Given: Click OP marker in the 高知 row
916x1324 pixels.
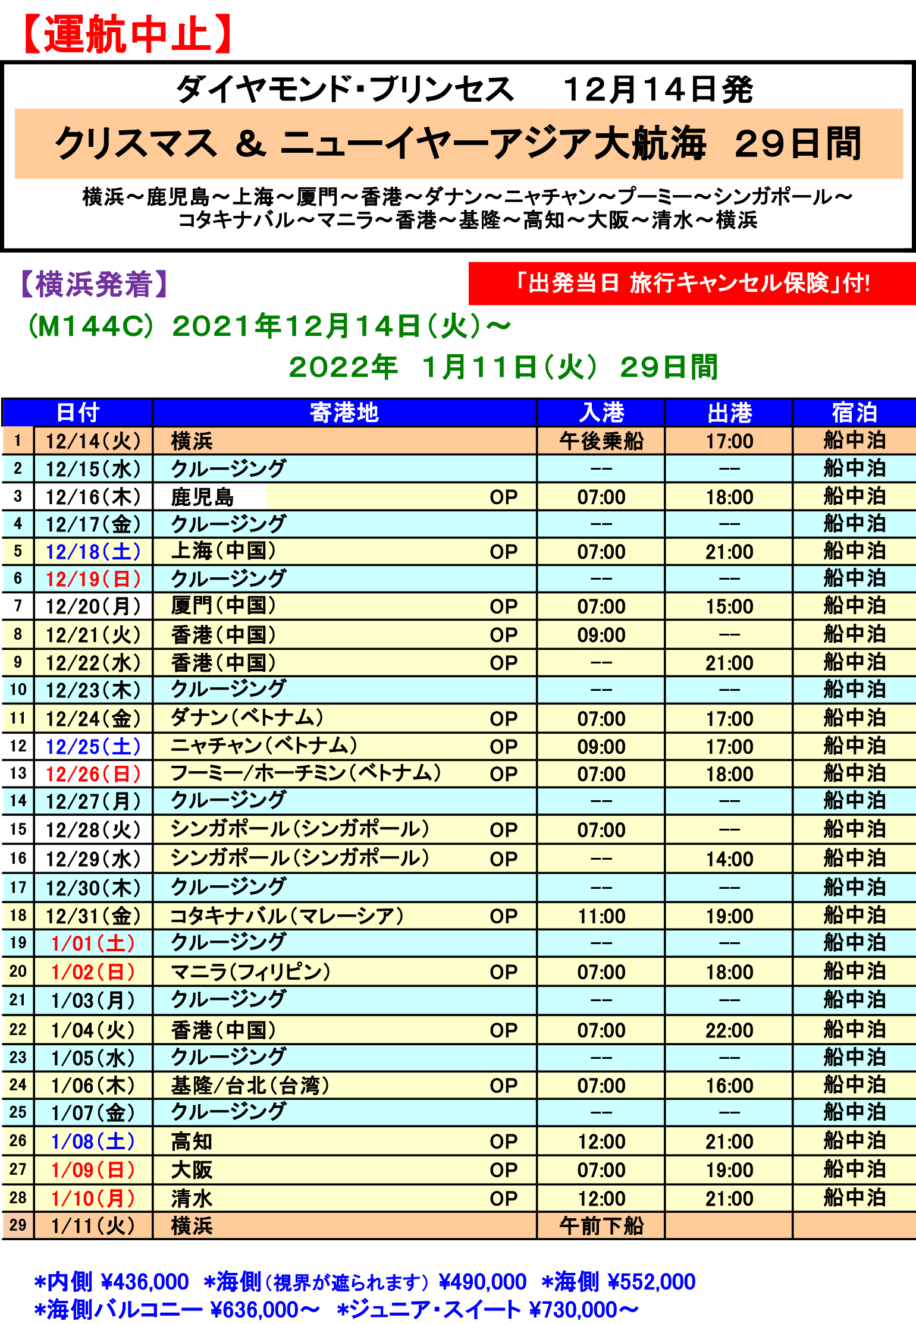Looking at the screenshot, I should tap(503, 1141).
